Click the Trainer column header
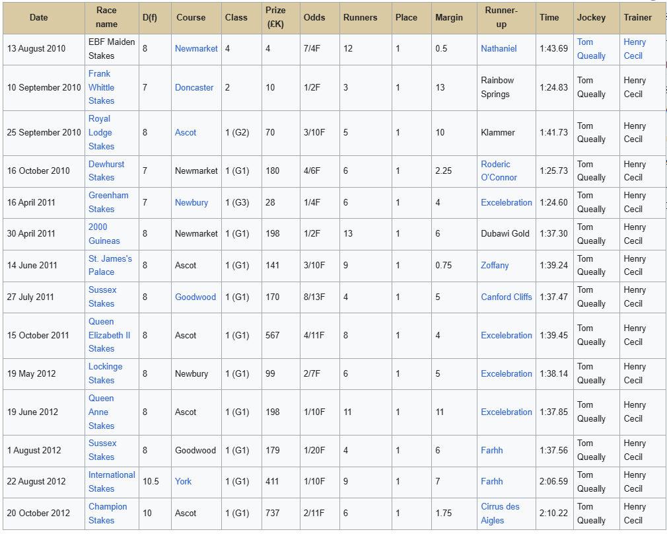The width and height of the screenshot is (667, 534). [x=643, y=17]
